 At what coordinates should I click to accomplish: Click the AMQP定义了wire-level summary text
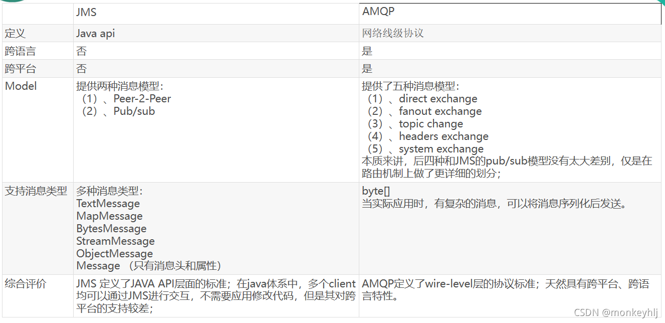506,290
